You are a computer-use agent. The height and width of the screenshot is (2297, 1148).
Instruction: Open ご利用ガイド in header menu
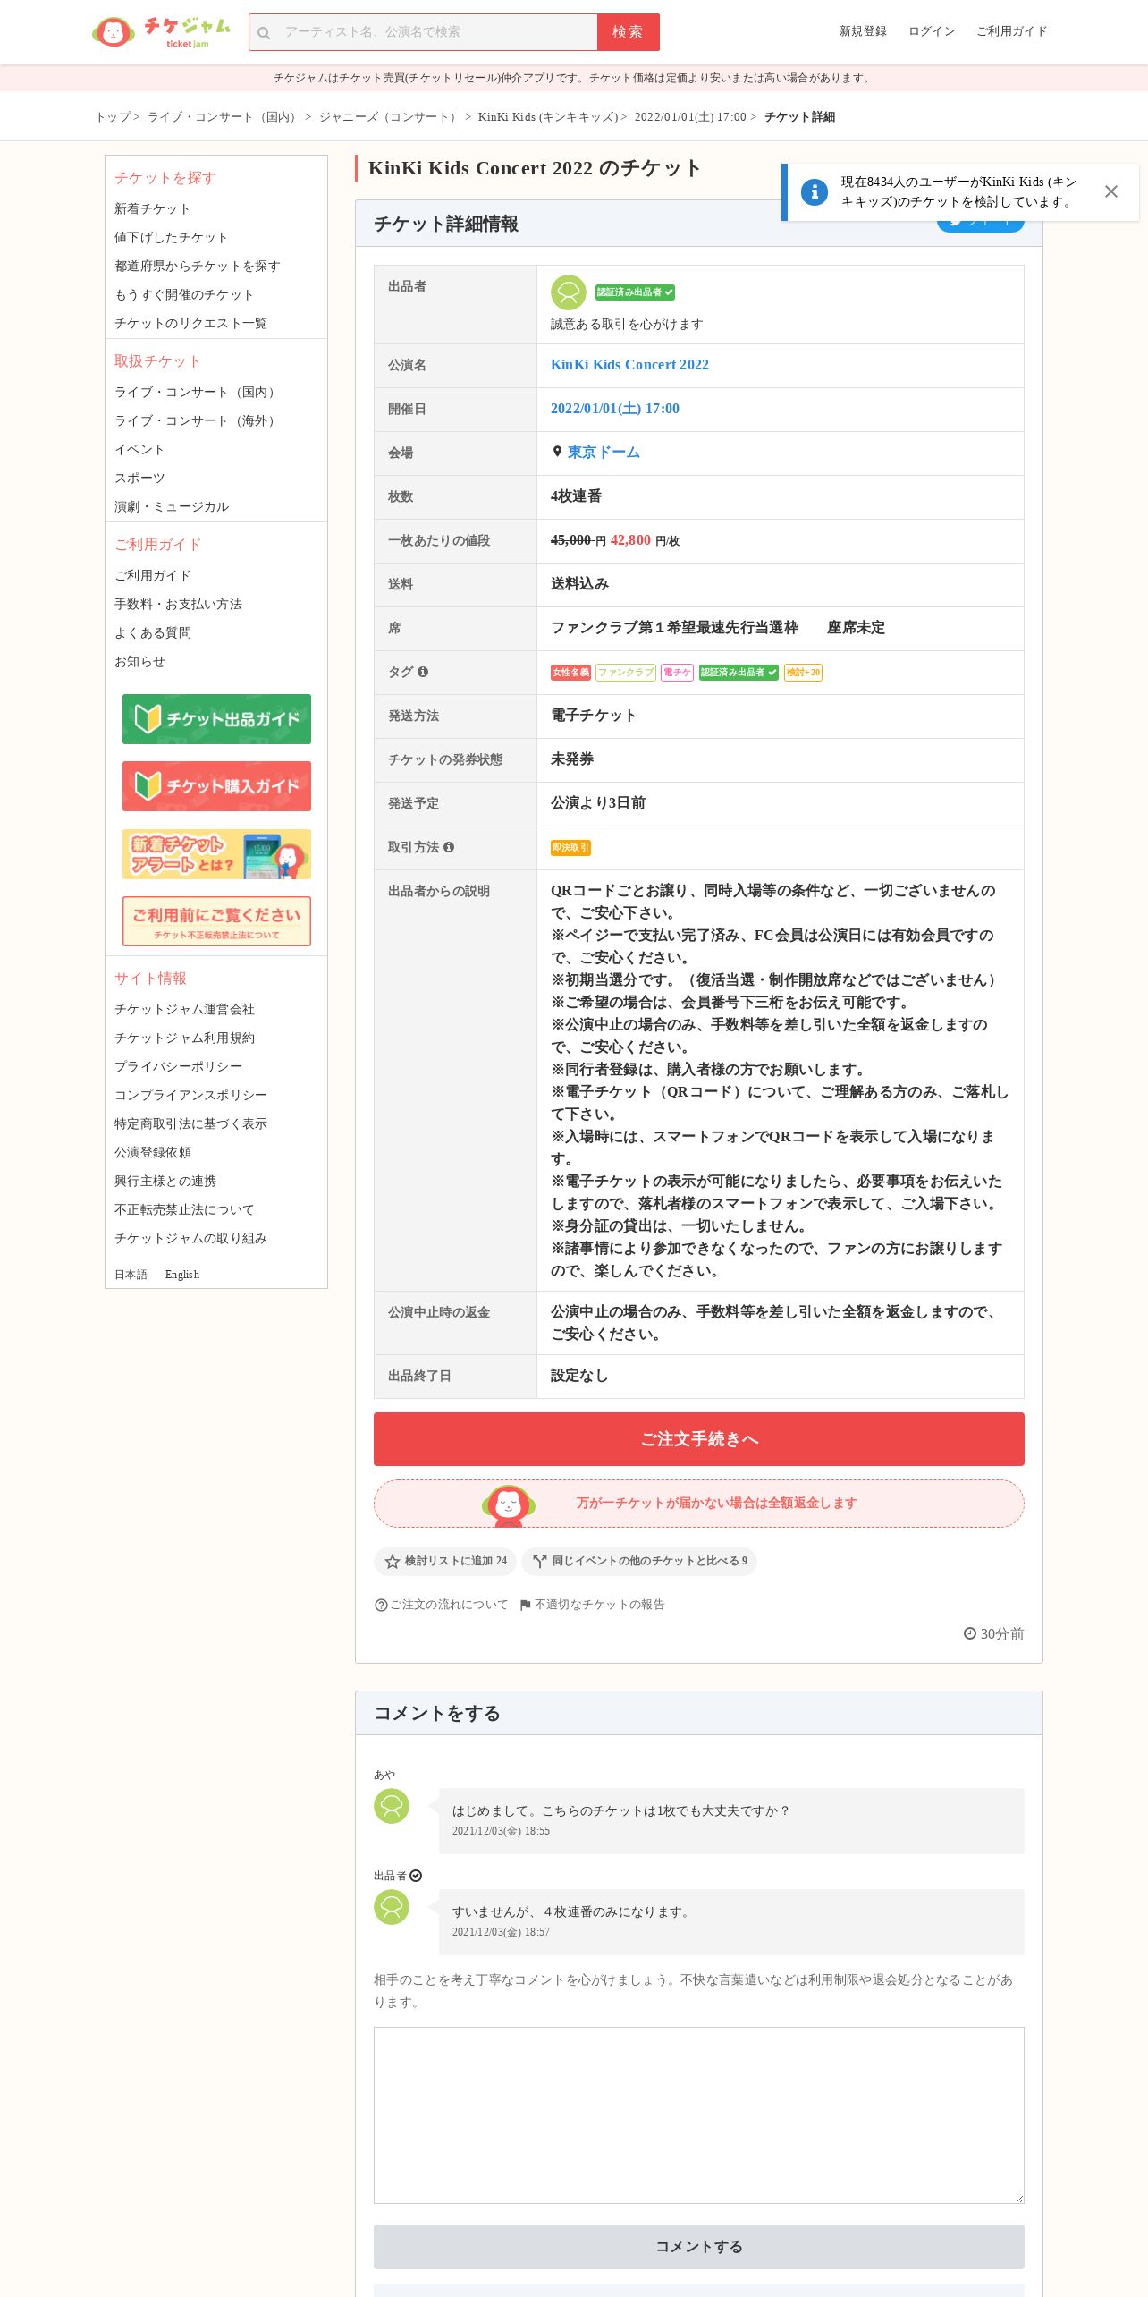1011,31
